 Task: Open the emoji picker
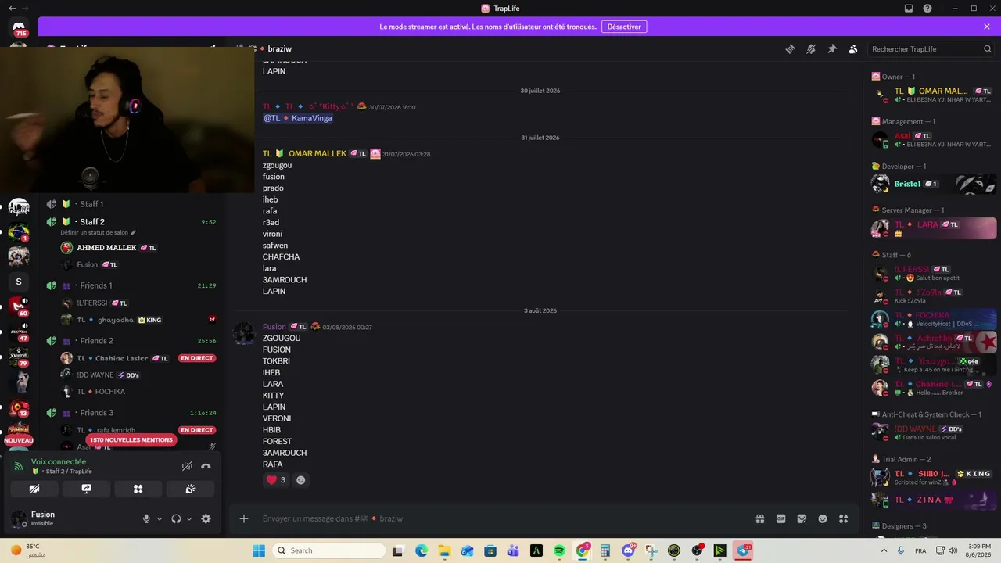823,518
